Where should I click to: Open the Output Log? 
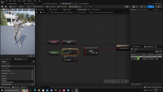tap(16, 87)
